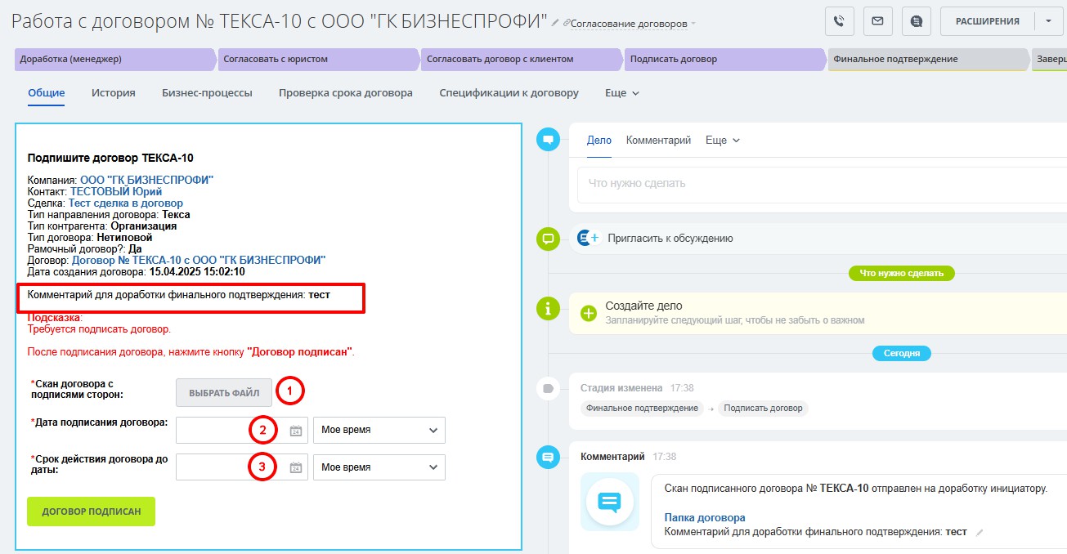The height and width of the screenshot is (554, 1067).
Task: Open company link ООО "ГК БИЗНЕСПРОФИ"
Action: click(x=146, y=180)
